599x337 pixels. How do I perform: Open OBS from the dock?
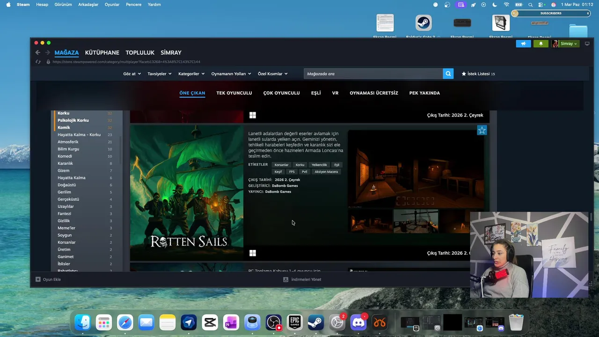(273, 322)
